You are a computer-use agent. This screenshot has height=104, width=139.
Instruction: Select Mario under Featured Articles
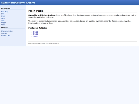35,36
